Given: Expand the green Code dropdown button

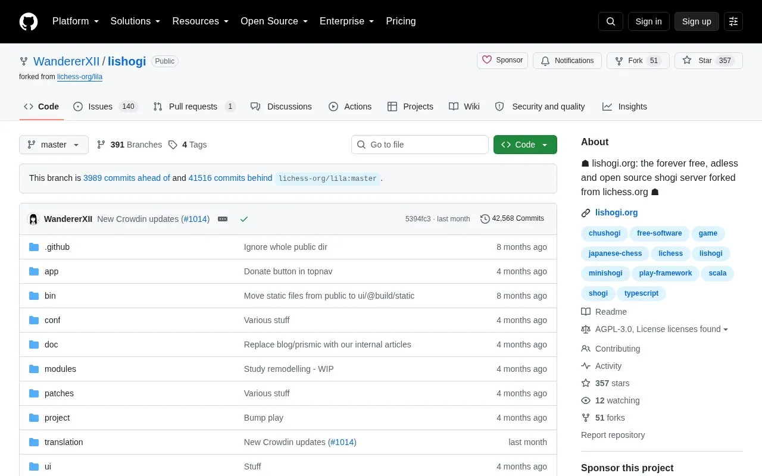Looking at the screenshot, I should [x=525, y=145].
